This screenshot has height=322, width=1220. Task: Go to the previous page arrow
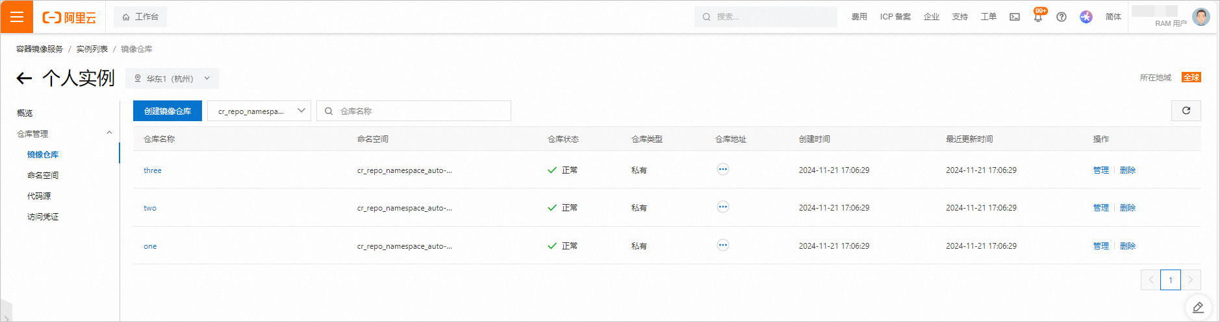1150,280
